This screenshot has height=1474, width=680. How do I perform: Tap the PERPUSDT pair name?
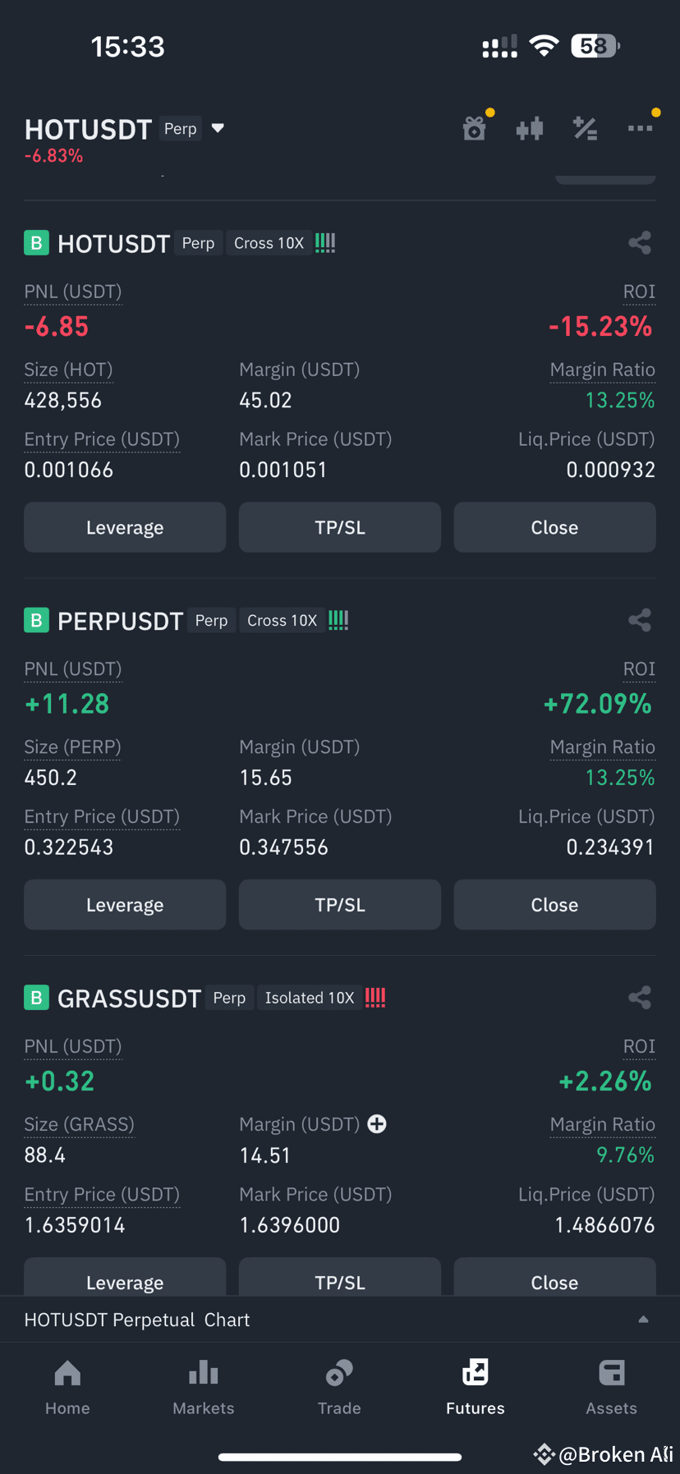point(120,621)
